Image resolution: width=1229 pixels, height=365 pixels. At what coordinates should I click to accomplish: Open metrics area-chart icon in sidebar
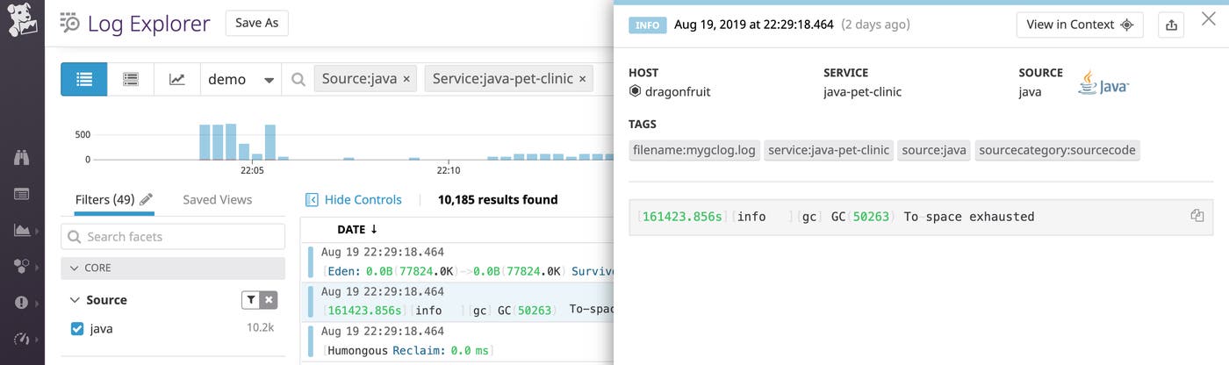pos(22,230)
